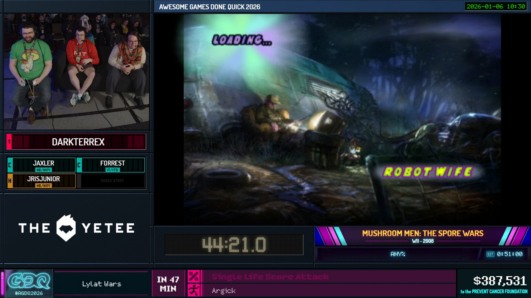
Task: Click the ROBOT WIFE sign in the game
Action: (x=428, y=172)
